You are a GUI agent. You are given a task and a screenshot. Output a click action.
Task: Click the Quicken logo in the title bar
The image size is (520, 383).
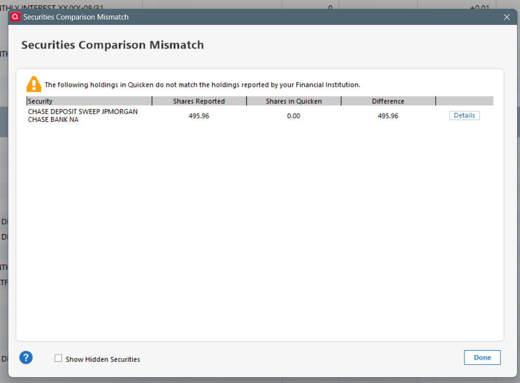coord(15,17)
